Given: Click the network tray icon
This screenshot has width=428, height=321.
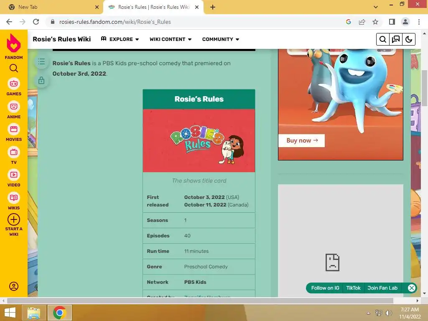Looking at the screenshot, I should 379,313.
